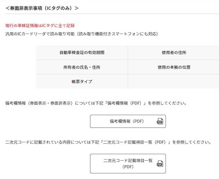Select the 自動車検査証の有効期間 table cell
219x179 pixels.
(82, 53)
